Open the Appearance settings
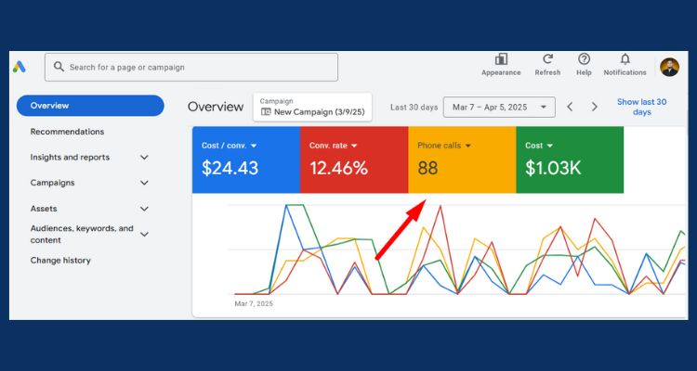 tap(501, 65)
